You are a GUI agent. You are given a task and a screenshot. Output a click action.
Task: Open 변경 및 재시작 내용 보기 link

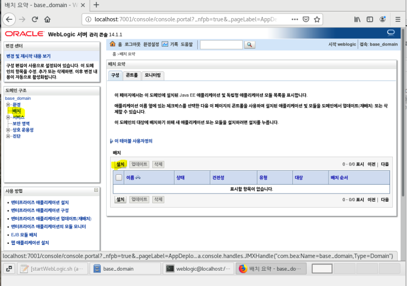[x=28, y=56]
